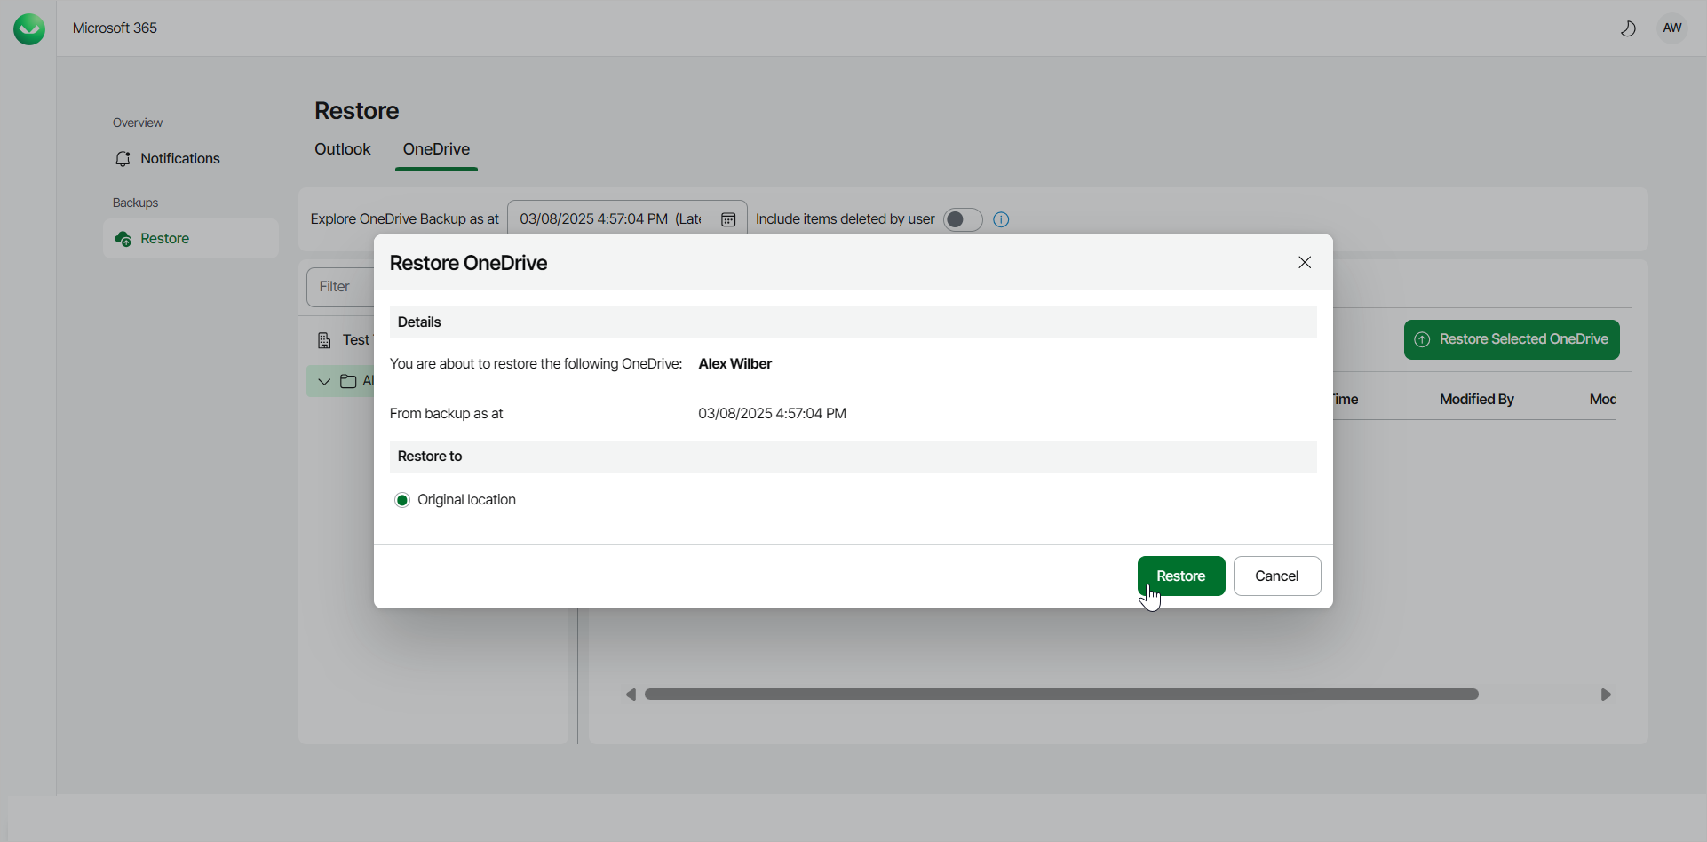Collapse the expanded folder chevron
1707x842 pixels.
pos(323,381)
